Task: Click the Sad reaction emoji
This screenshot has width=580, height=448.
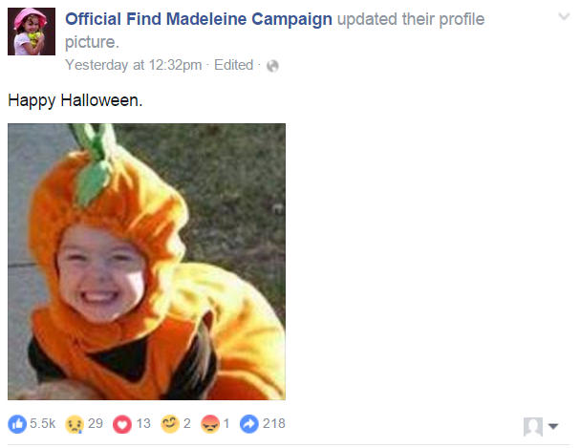Action: [x=75, y=423]
